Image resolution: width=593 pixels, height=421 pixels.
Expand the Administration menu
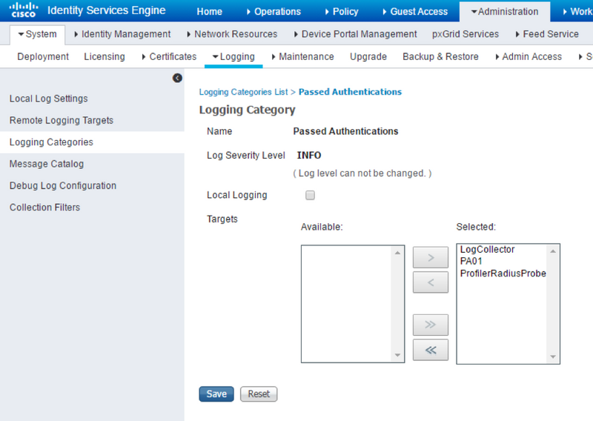505,11
